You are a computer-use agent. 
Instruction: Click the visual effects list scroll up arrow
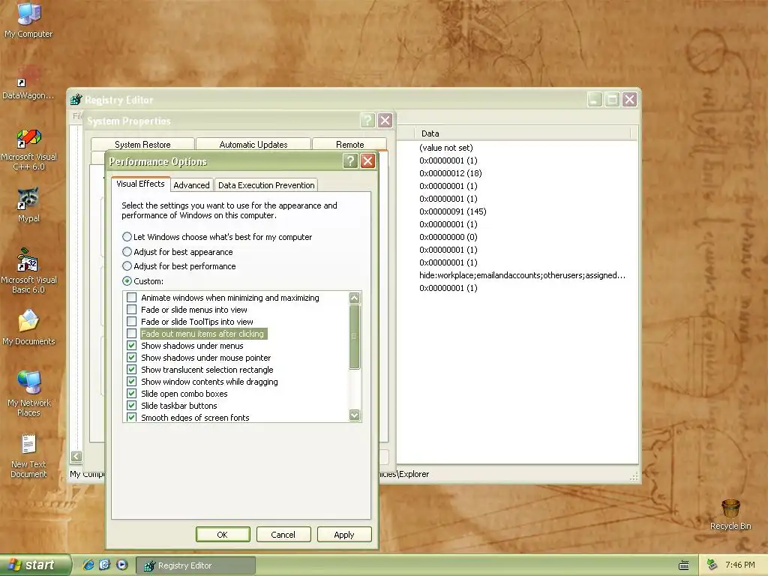point(355,297)
